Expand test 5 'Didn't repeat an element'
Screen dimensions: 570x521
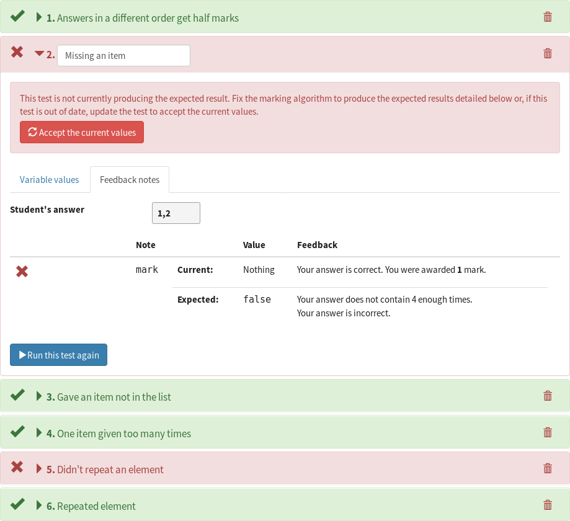point(39,469)
